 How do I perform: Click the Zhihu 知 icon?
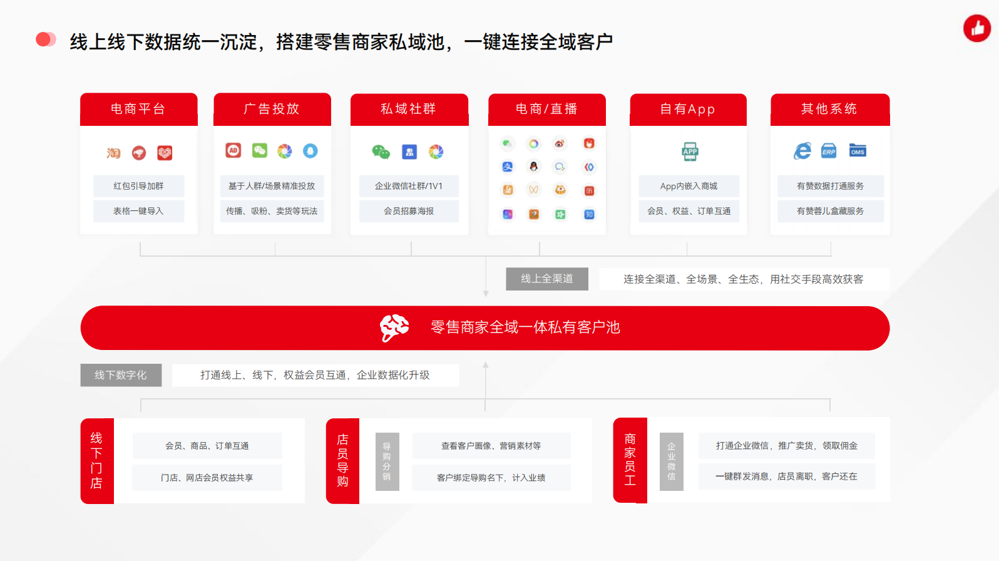click(589, 215)
